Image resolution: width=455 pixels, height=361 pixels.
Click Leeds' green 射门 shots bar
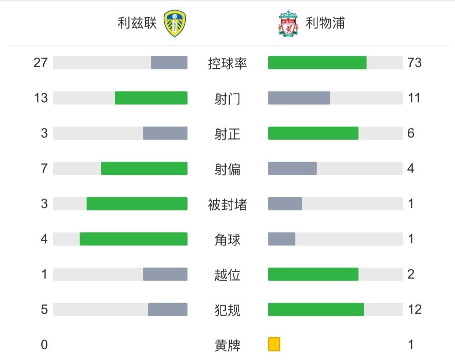(x=151, y=98)
